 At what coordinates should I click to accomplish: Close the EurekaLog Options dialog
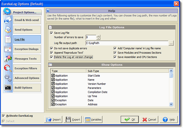[176, 4]
